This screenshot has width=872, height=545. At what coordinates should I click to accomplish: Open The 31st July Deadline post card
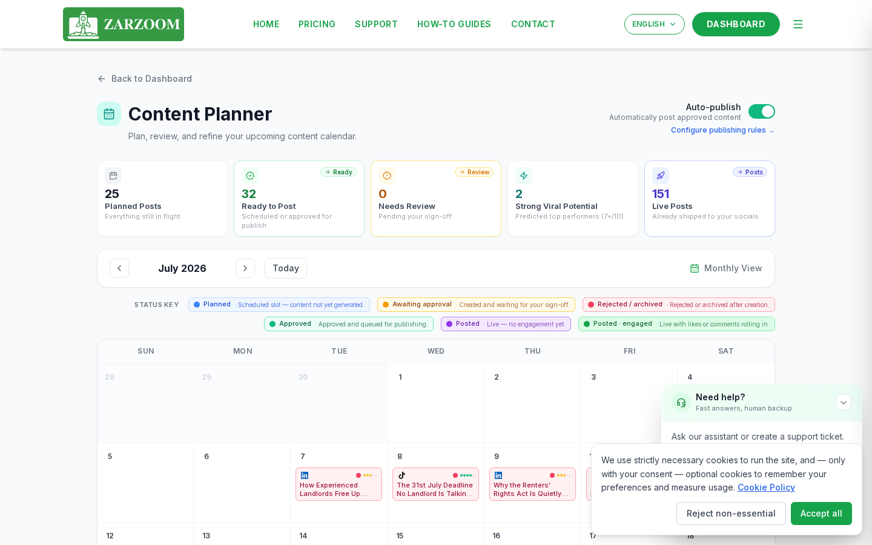[x=435, y=484]
